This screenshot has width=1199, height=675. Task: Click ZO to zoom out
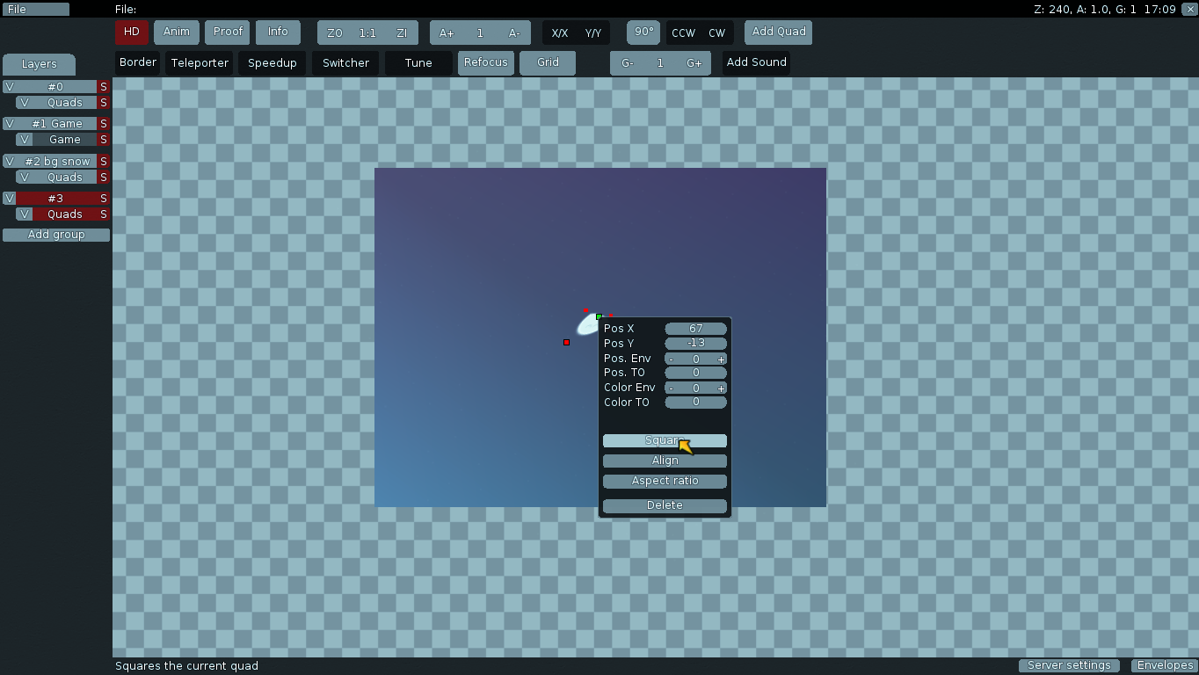pyautogui.click(x=334, y=33)
